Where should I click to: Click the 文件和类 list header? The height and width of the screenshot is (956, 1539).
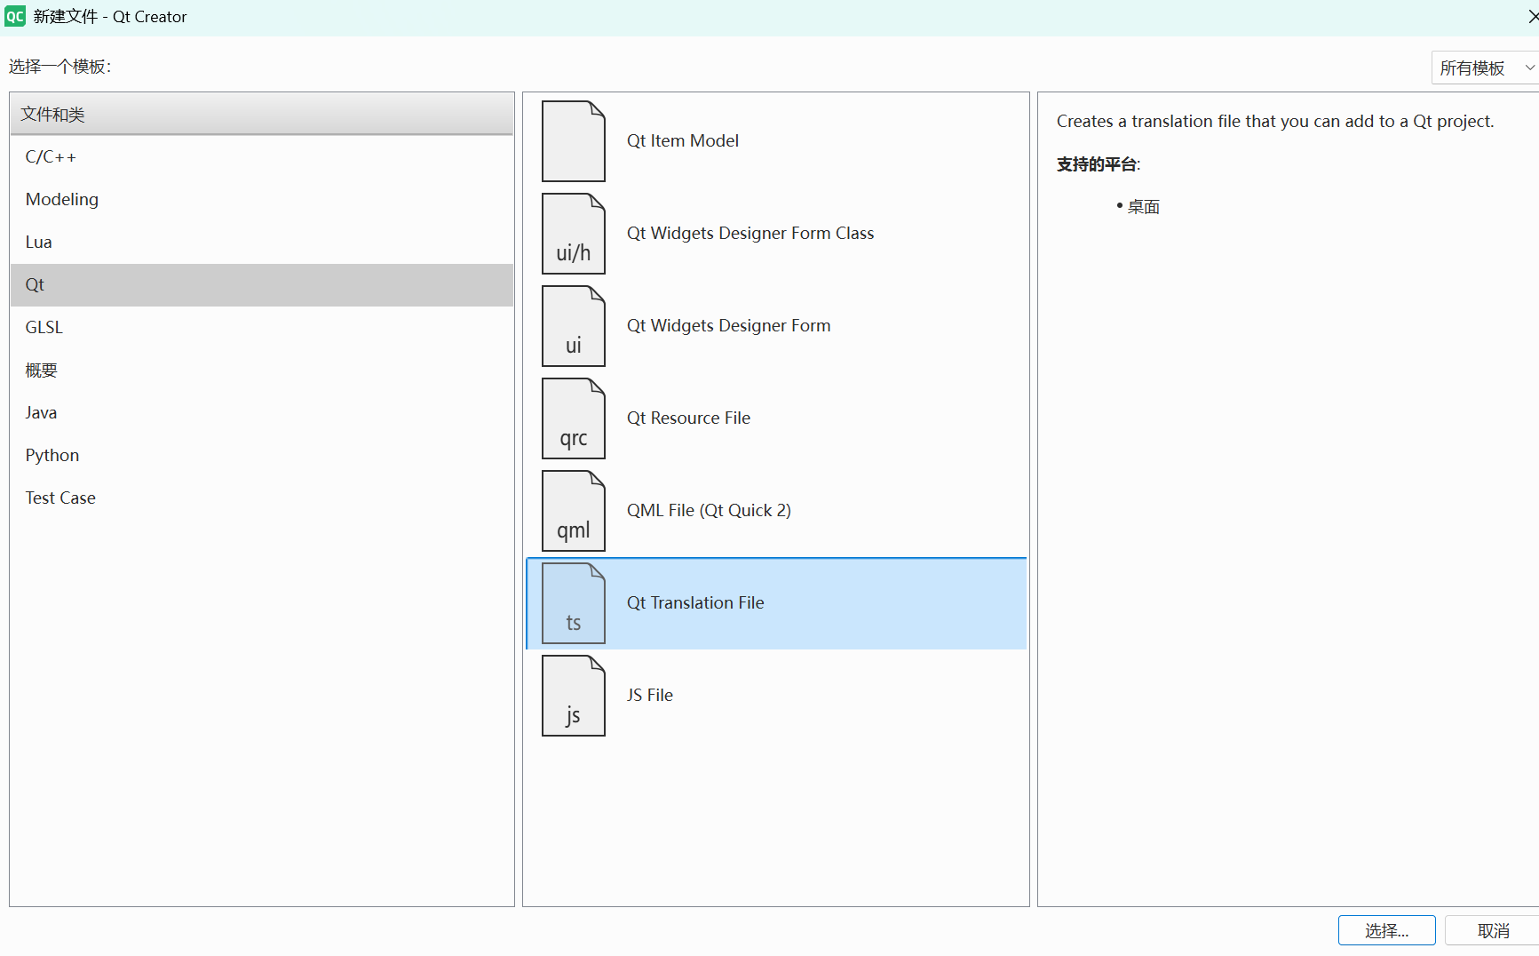click(x=262, y=114)
